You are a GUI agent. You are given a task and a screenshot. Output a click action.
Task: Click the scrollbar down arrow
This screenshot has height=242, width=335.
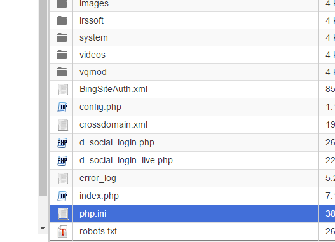click(x=43, y=229)
